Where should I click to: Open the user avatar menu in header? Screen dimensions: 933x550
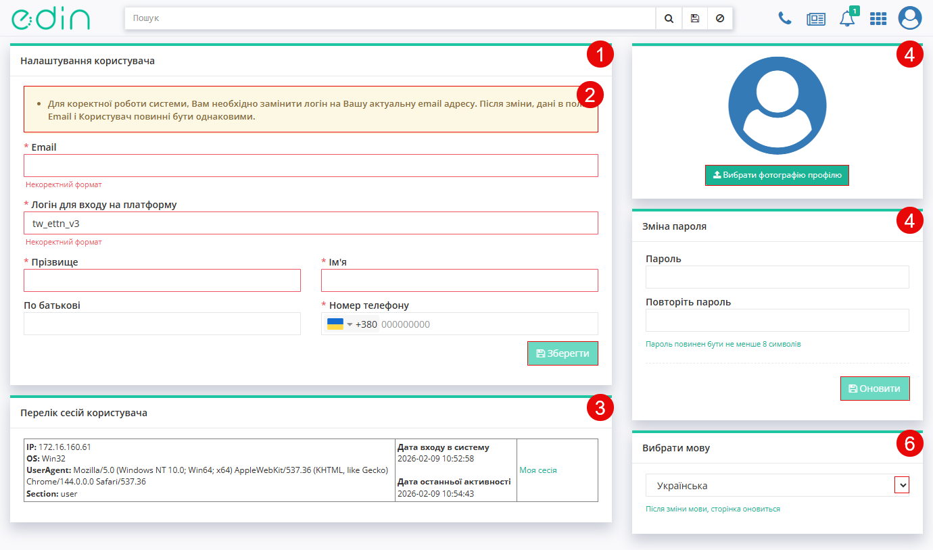pos(910,18)
